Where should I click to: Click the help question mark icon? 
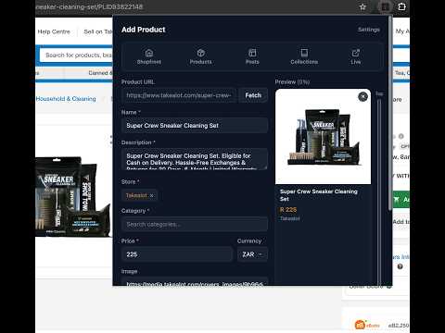coord(400,266)
